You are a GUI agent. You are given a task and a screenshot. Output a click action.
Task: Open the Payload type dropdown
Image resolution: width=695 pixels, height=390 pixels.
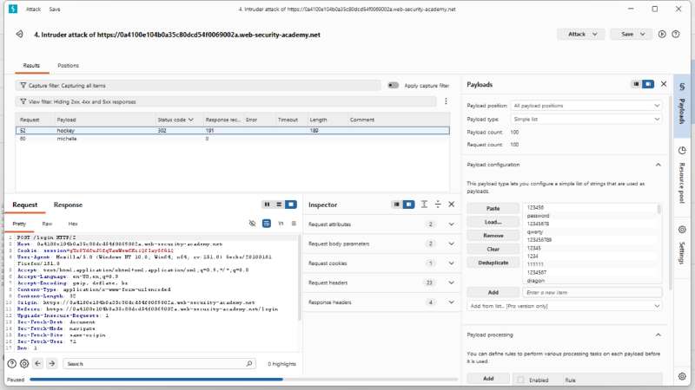[x=586, y=119]
